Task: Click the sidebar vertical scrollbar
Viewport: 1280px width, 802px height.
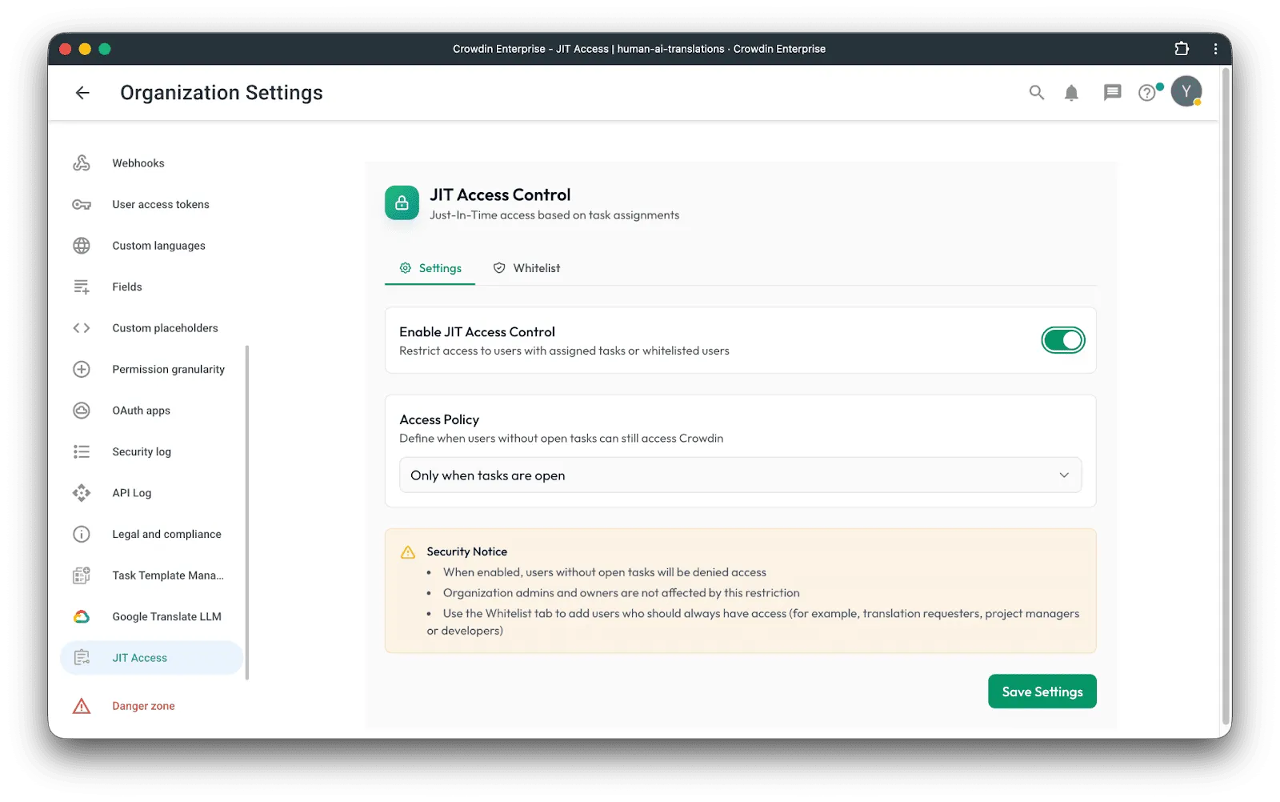Action: pos(247,512)
